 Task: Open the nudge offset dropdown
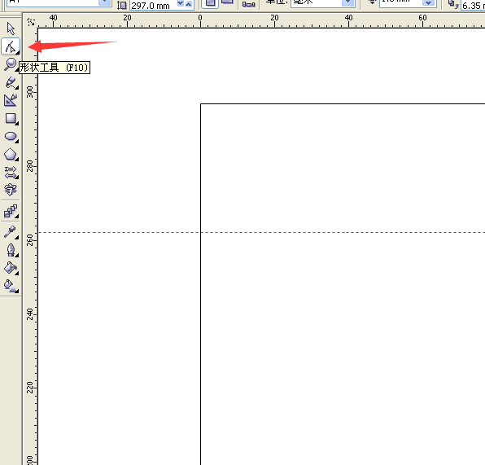click(x=428, y=2)
